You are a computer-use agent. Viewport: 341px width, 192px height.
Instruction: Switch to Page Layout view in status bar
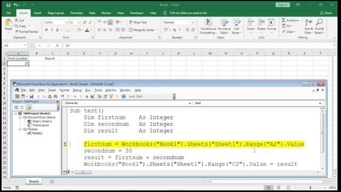[279, 188]
